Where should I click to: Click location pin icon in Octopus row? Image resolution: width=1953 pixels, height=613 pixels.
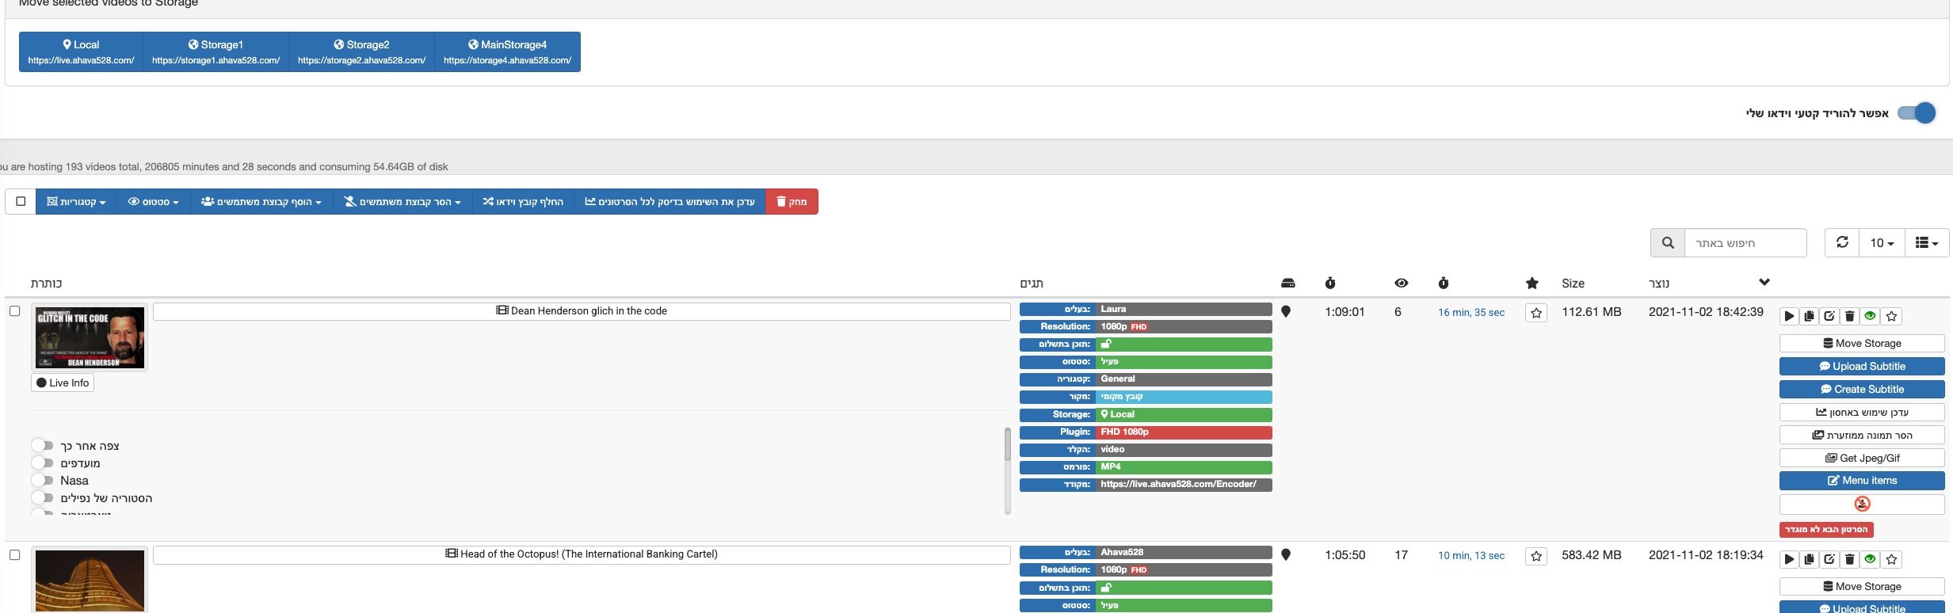[x=1286, y=555]
